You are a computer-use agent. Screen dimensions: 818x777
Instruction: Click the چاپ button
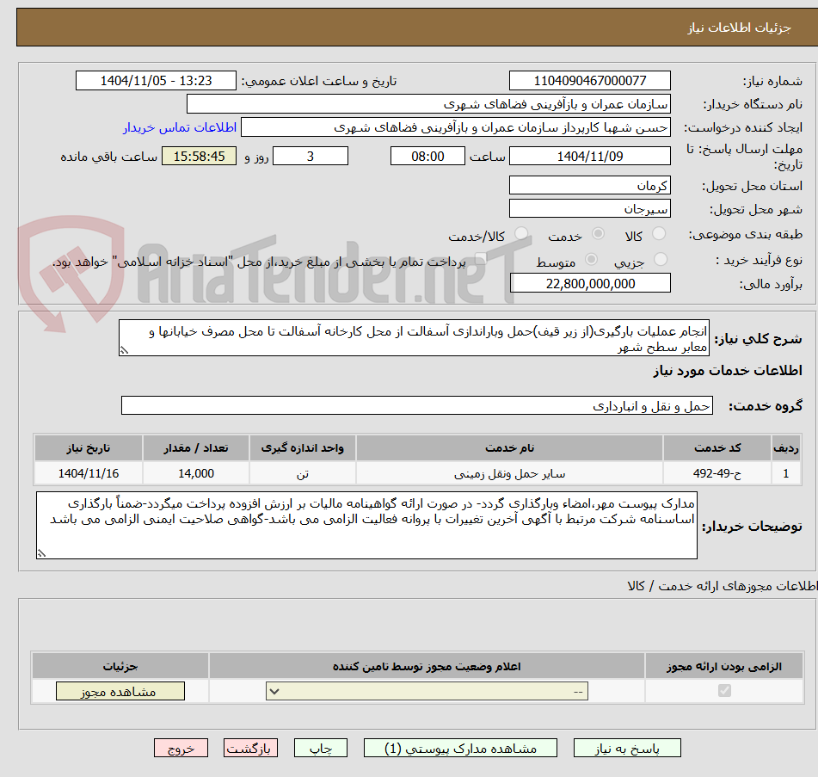(x=320, y=748)
